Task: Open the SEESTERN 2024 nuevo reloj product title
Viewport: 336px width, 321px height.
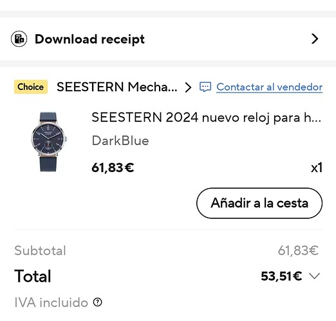Action: tap(207, 117)
